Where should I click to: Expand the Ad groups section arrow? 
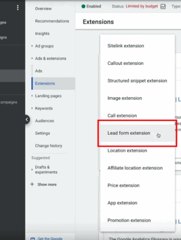tap(32, 46)
